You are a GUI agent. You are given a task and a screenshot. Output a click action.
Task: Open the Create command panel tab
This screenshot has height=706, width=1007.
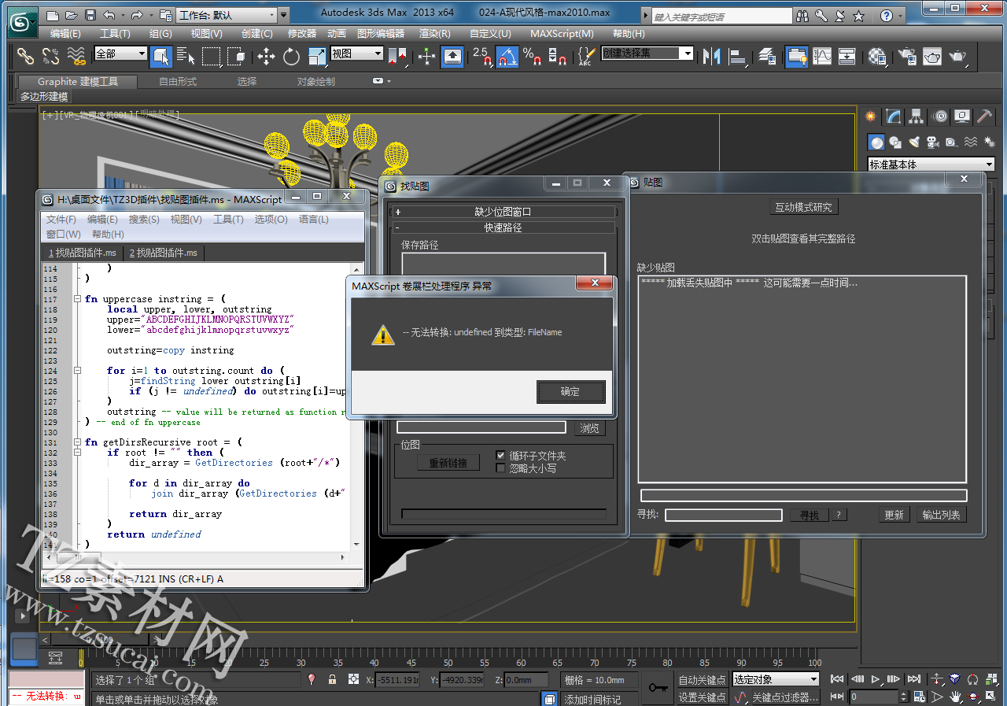871,116
